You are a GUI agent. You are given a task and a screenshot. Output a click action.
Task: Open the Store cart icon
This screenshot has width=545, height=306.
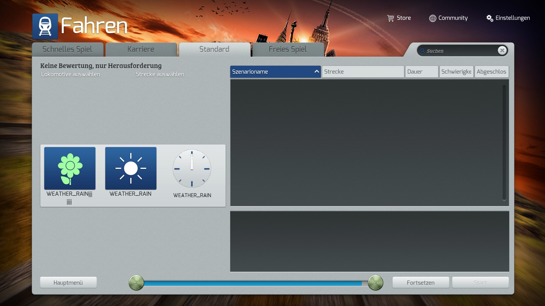pos(391,18)
